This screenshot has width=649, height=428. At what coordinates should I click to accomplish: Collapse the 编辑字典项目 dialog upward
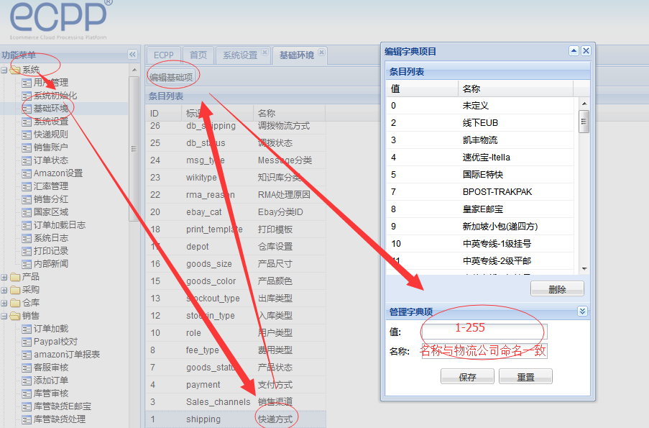574,51
